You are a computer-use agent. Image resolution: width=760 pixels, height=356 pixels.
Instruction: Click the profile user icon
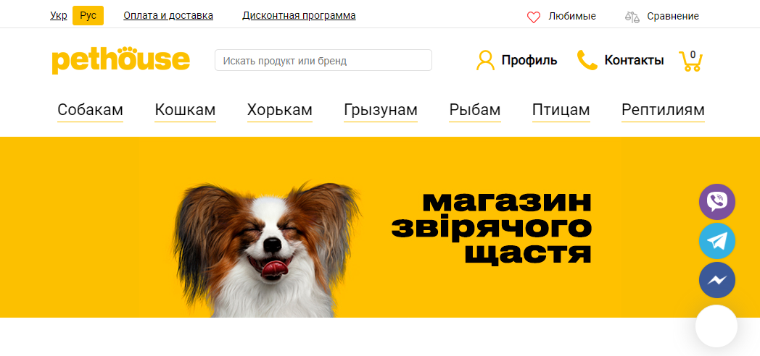[x=486, y=61]
